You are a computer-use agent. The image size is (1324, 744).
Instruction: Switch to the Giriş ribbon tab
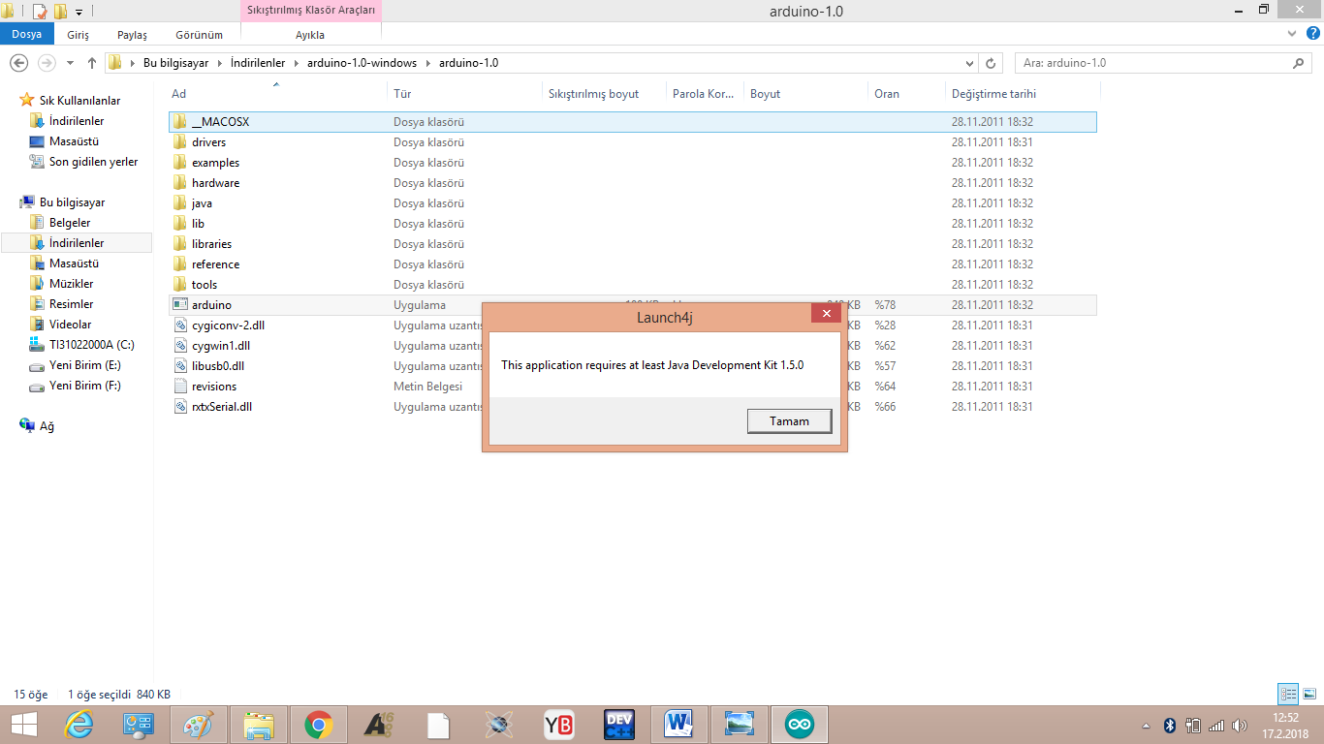click(x=78, y=35)
